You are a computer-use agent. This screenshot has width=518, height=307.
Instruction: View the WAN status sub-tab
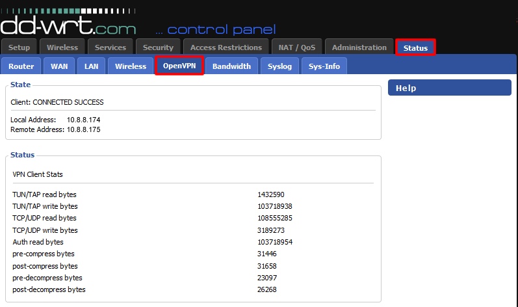coord(59,66)
